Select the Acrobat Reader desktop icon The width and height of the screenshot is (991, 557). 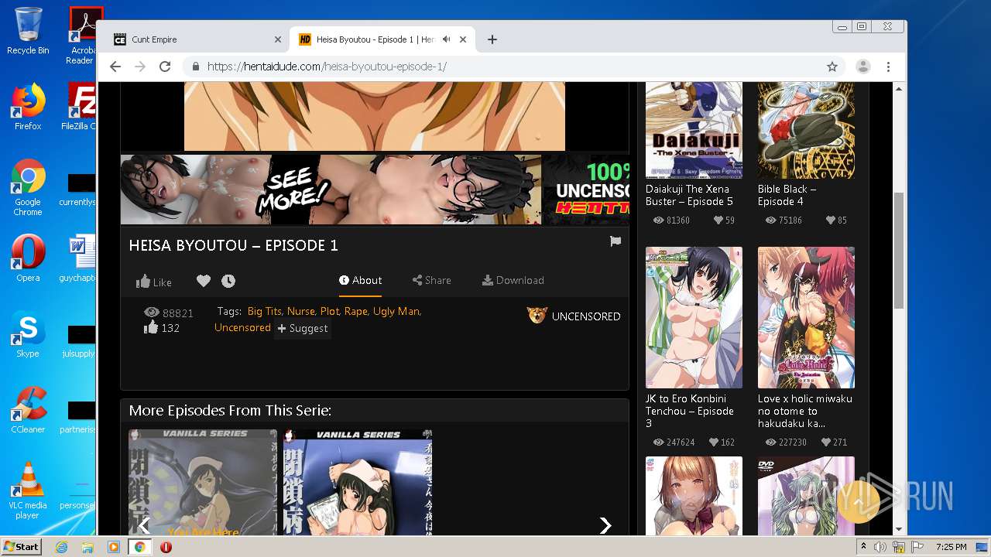(x=81, y=35)
